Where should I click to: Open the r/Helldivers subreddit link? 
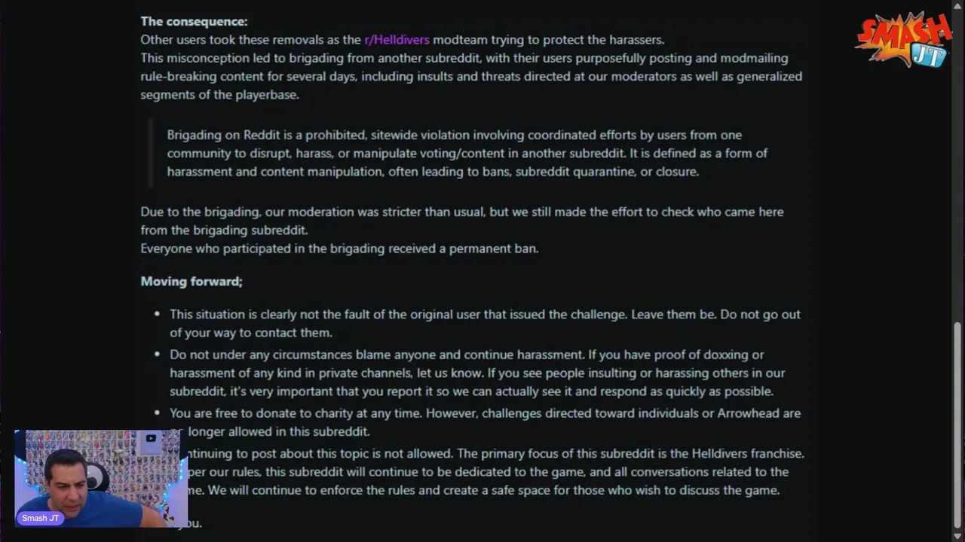pos(397,40)
